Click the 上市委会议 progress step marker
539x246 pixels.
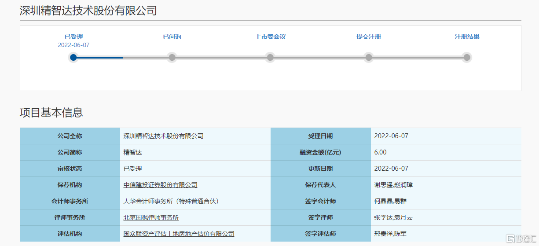coord(270,57)
